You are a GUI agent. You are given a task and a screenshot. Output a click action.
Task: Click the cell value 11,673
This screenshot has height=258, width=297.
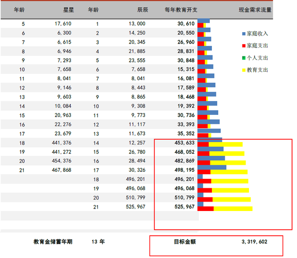(137, 134)
